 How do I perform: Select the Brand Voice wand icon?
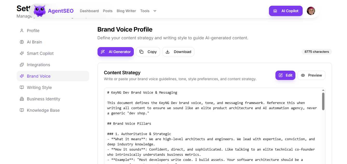[x=22, y=76]
